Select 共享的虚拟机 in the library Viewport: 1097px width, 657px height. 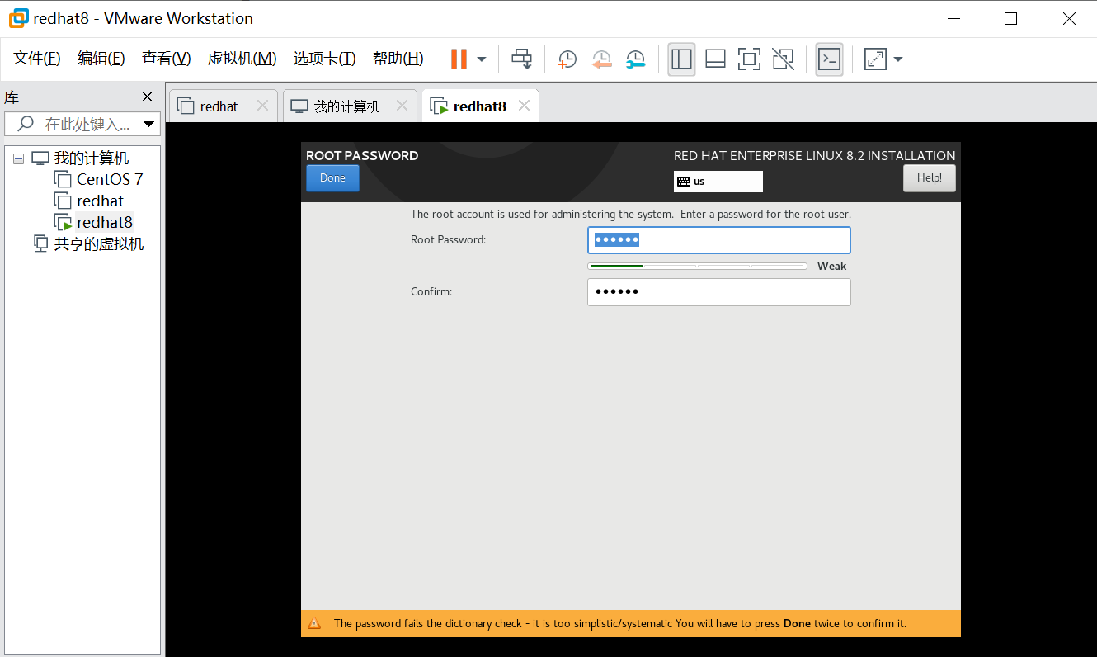point(98,243)
